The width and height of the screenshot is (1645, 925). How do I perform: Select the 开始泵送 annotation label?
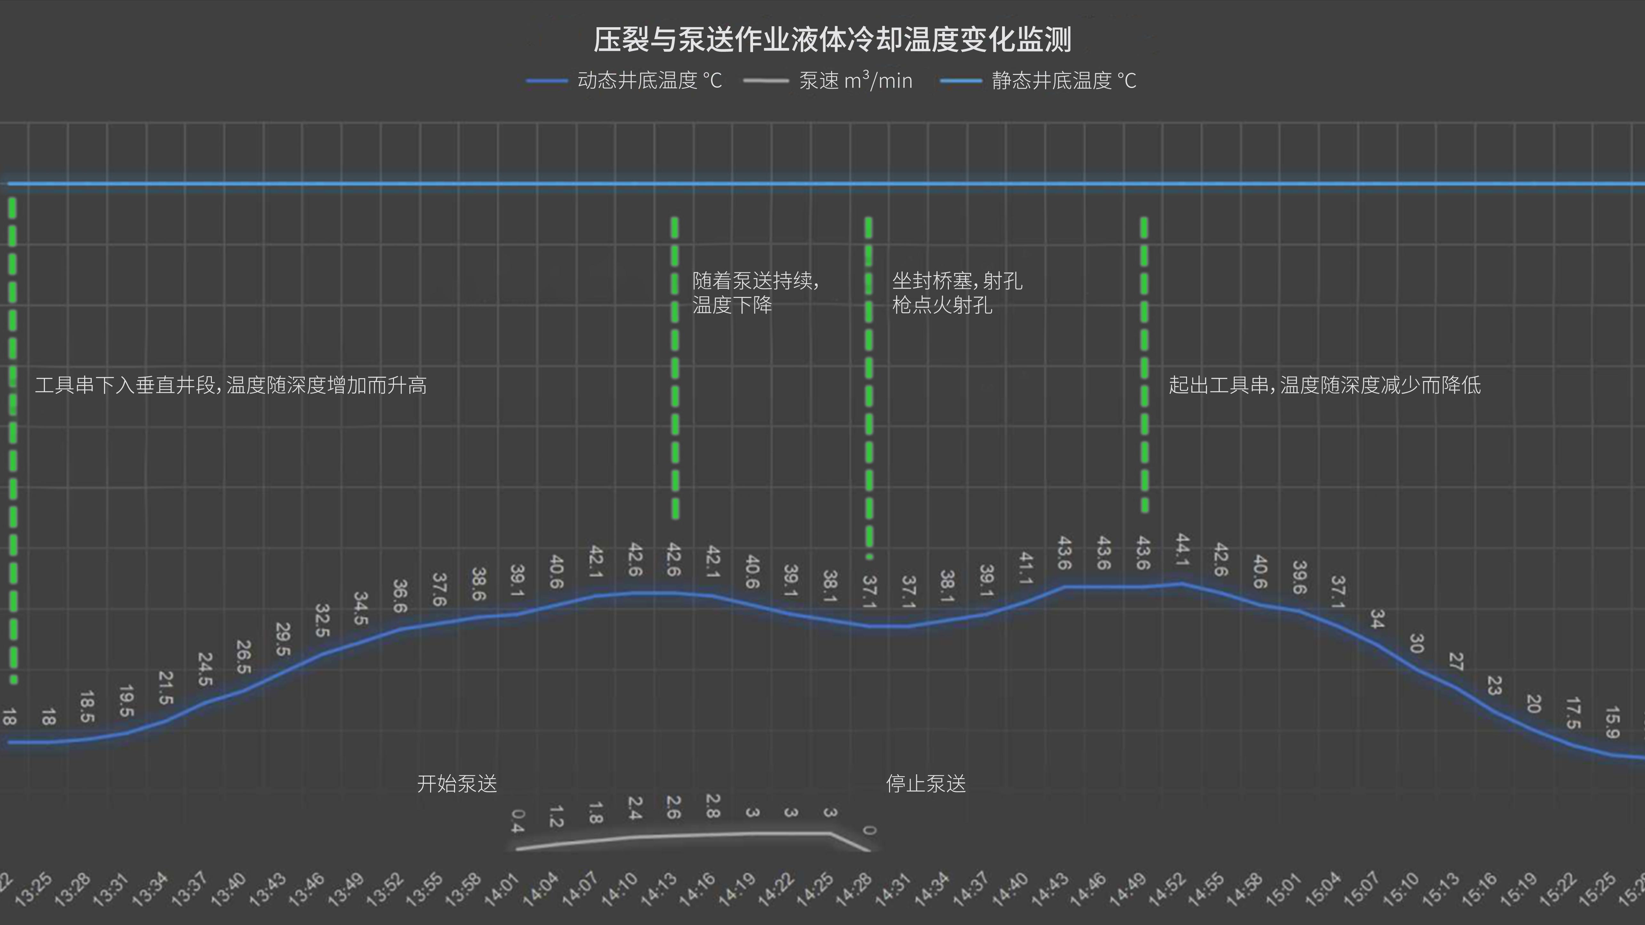pyautogui.click(x=457, y=783)
